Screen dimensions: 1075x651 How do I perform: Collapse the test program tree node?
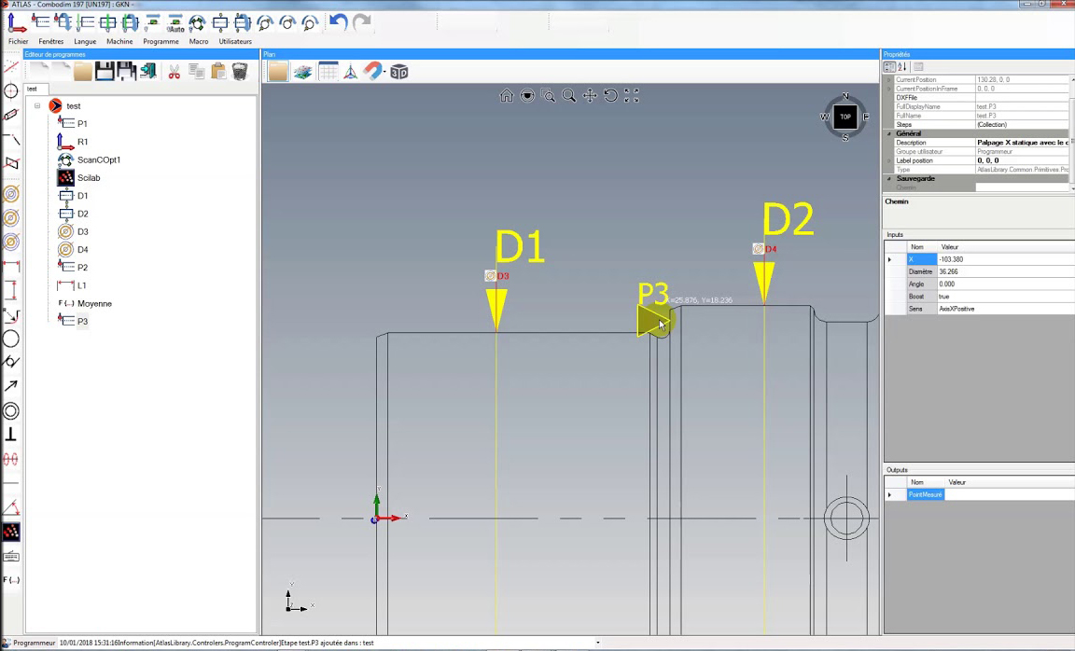(x=37, y=106)
